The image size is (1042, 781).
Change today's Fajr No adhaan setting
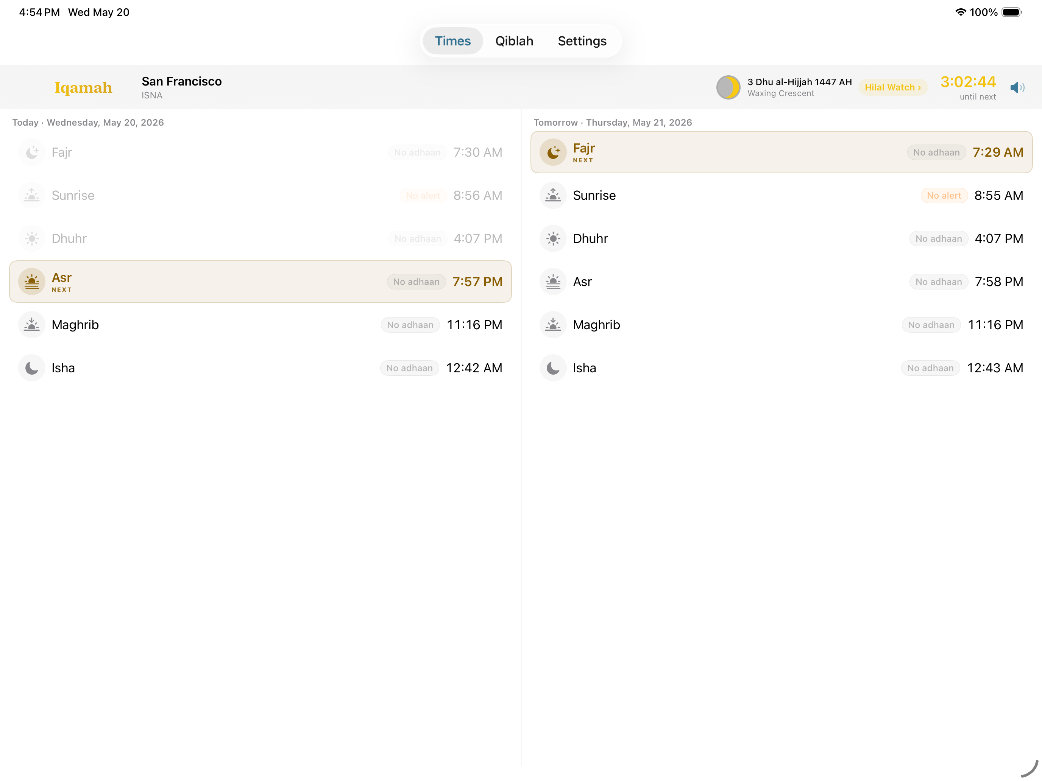417,152
